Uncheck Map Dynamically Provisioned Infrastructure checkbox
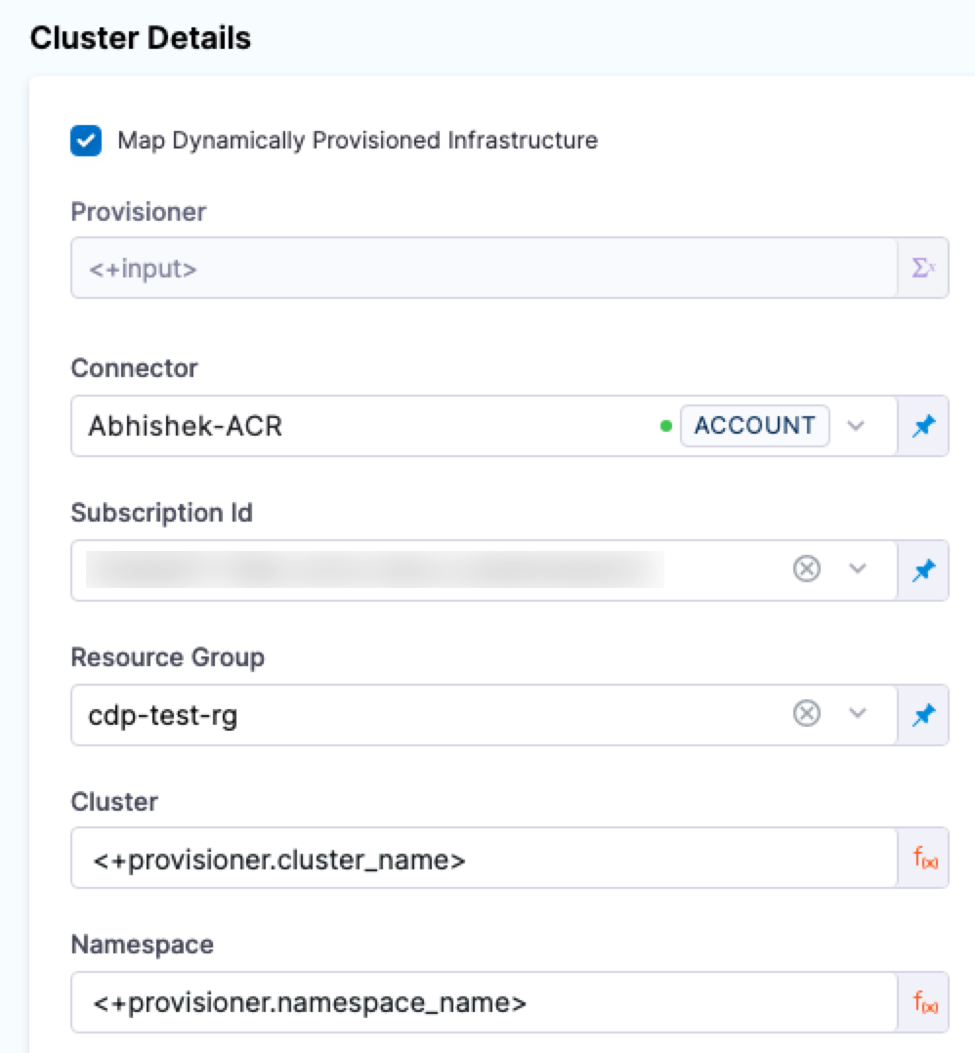975x1053 pixels. pyautogui.click(x=86, y=141)
